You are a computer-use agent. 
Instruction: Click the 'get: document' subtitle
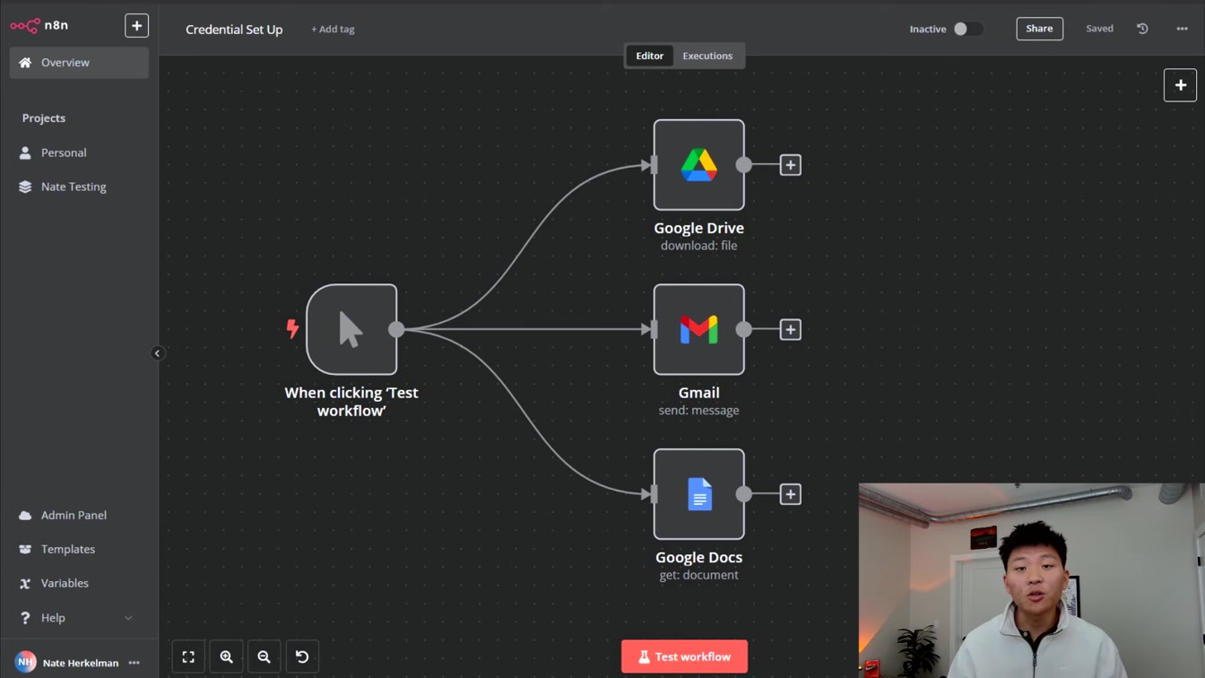coord(699,575)
